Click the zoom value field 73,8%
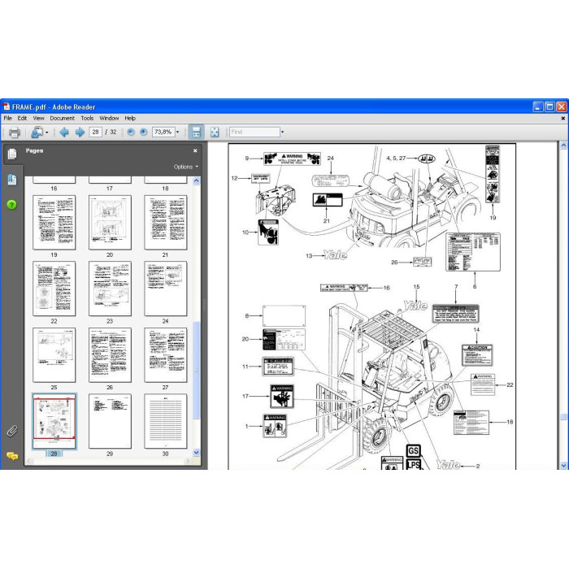The height and width of the screenshot is (569, 569). [163, 132]
